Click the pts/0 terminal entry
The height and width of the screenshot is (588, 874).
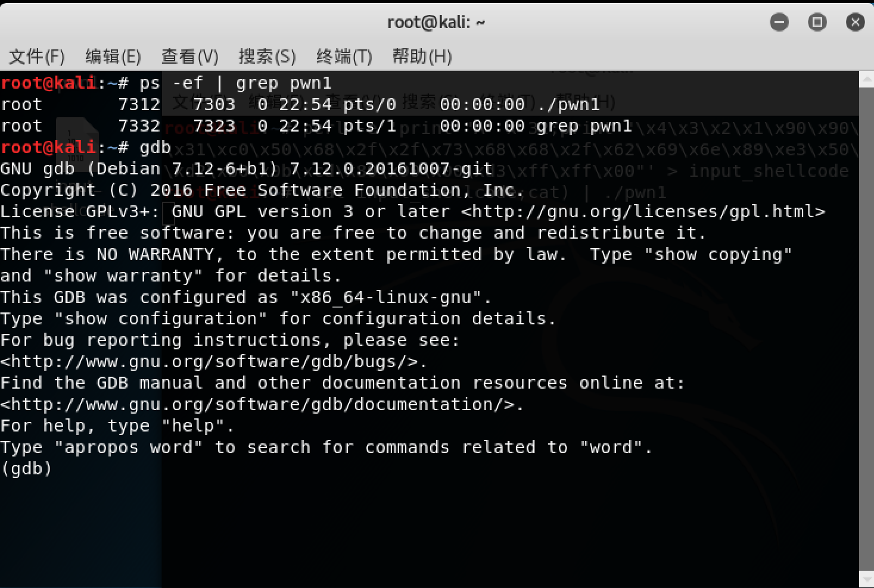369,105
